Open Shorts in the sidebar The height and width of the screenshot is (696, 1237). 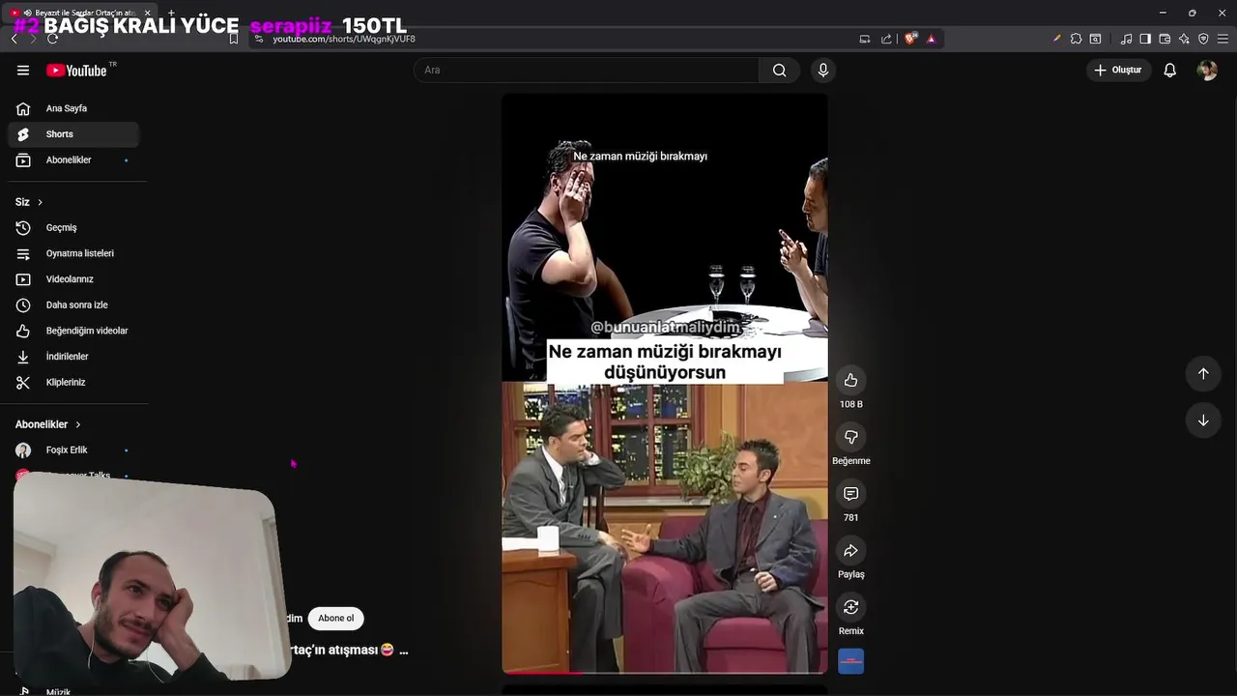coord(73,134)
